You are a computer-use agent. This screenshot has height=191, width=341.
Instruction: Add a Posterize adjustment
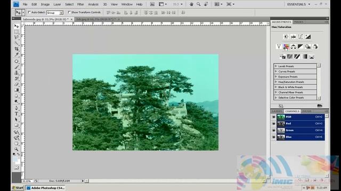[x=290, y=57]
